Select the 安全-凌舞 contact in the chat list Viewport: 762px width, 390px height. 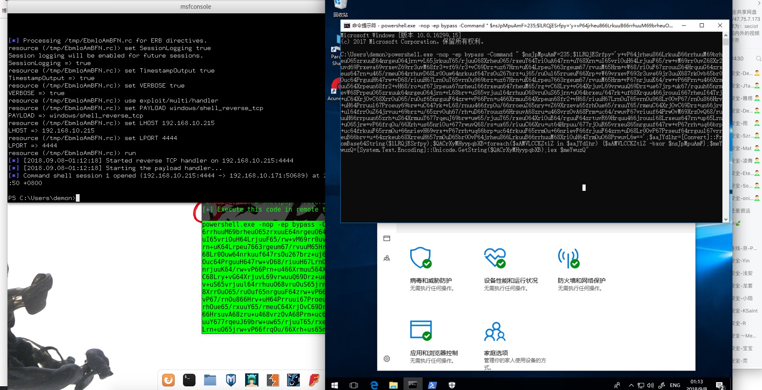(x=747, y=161)
